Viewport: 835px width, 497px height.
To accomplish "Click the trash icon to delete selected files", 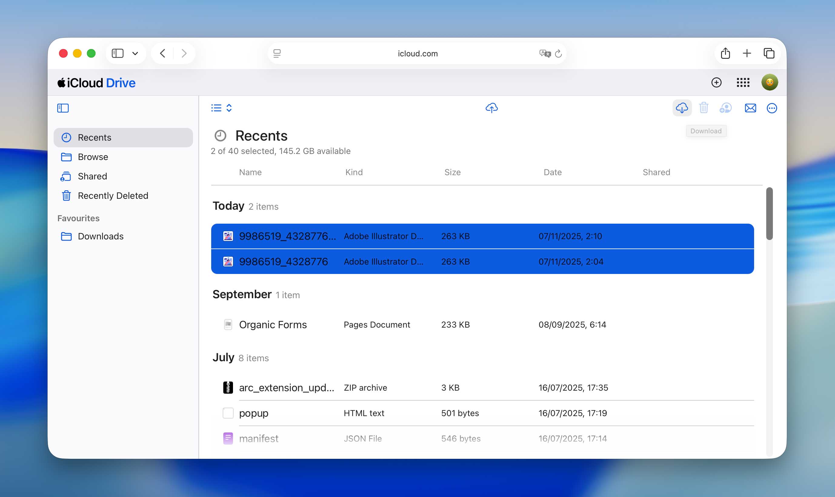I will pyautogui.click(x=704, y=108).
